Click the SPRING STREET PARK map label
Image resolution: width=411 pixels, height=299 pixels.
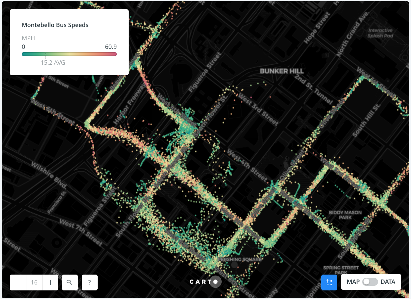[341, 270]
